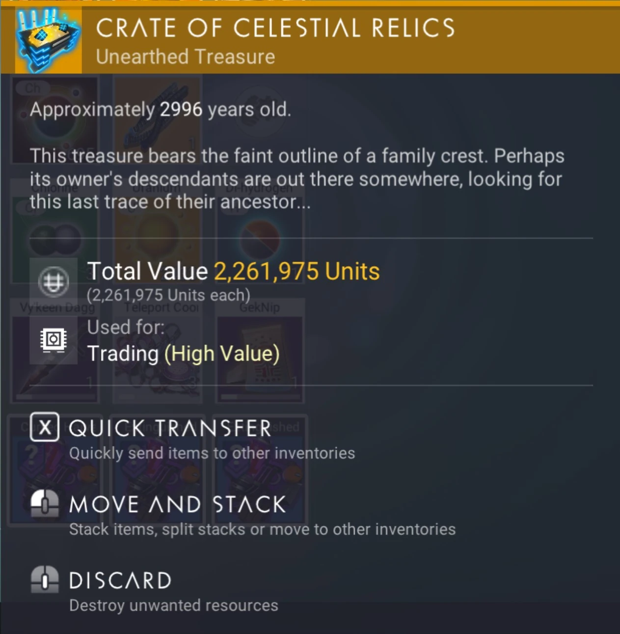Select the dimmed Di-hydrogen inventory slot
The height and width of the screenshot is (634, 620).
(259, 241)
